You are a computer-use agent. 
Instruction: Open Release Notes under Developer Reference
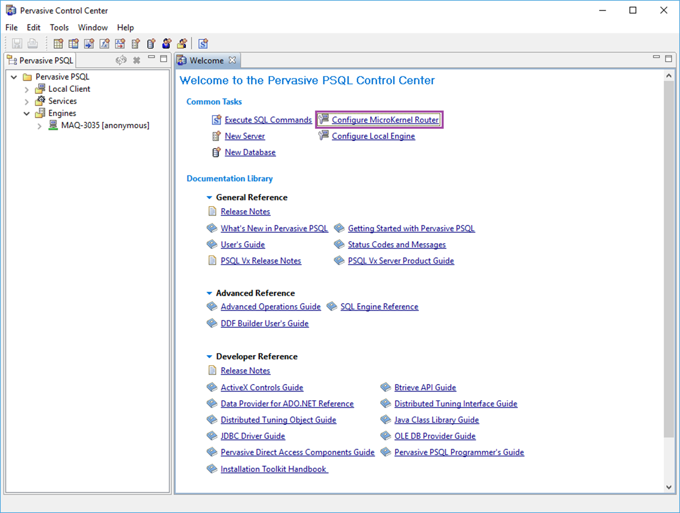[245, 371]
